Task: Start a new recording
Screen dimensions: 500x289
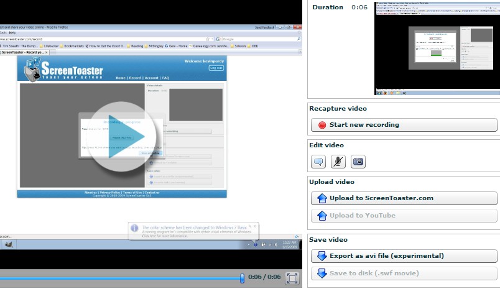Action: [x=404, y=125]
